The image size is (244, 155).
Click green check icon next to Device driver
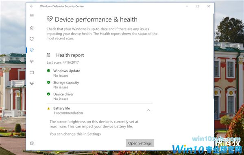(48, 94)
